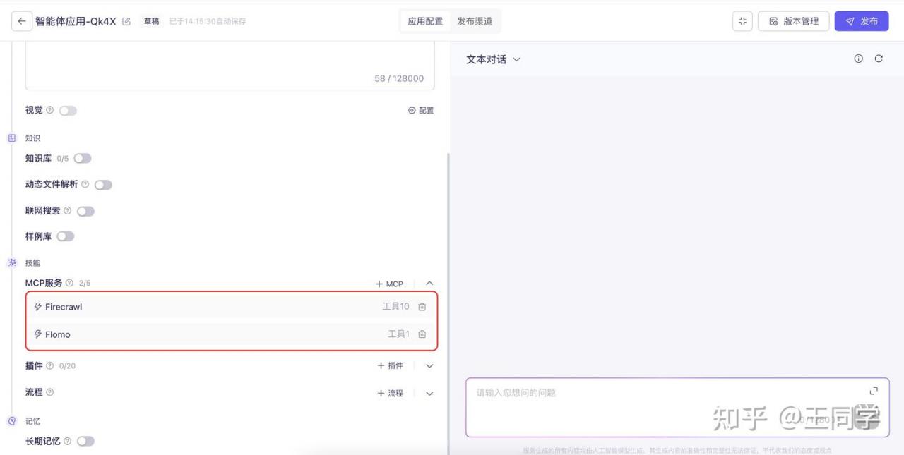Add a new MCP service

coord(389,284)
